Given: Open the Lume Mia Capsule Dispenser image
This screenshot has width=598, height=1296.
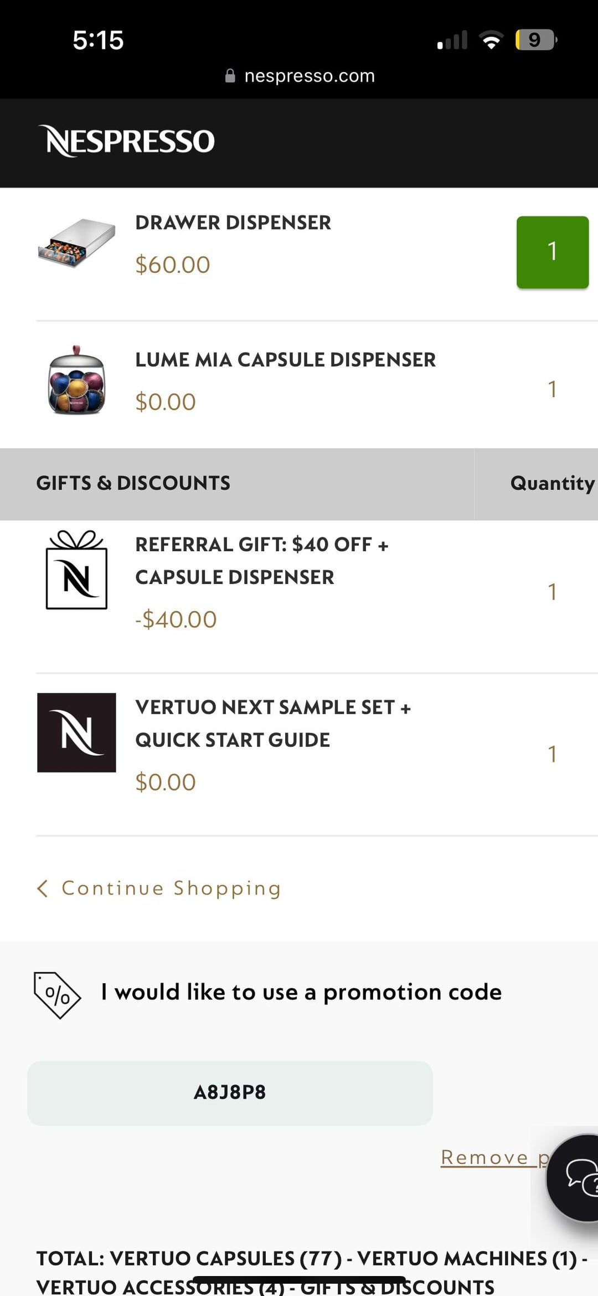Looking at the screenshot, I should click(76, 381).
